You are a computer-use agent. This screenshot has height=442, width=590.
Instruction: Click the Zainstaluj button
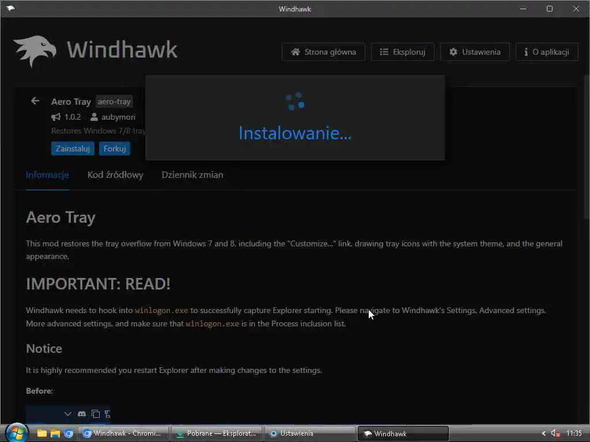pyautogui.click(x=73, y=148)
